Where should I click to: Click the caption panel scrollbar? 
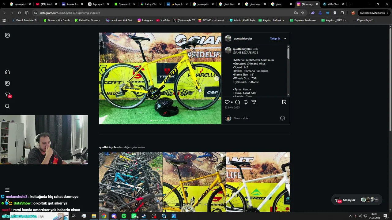pos(288,53)
